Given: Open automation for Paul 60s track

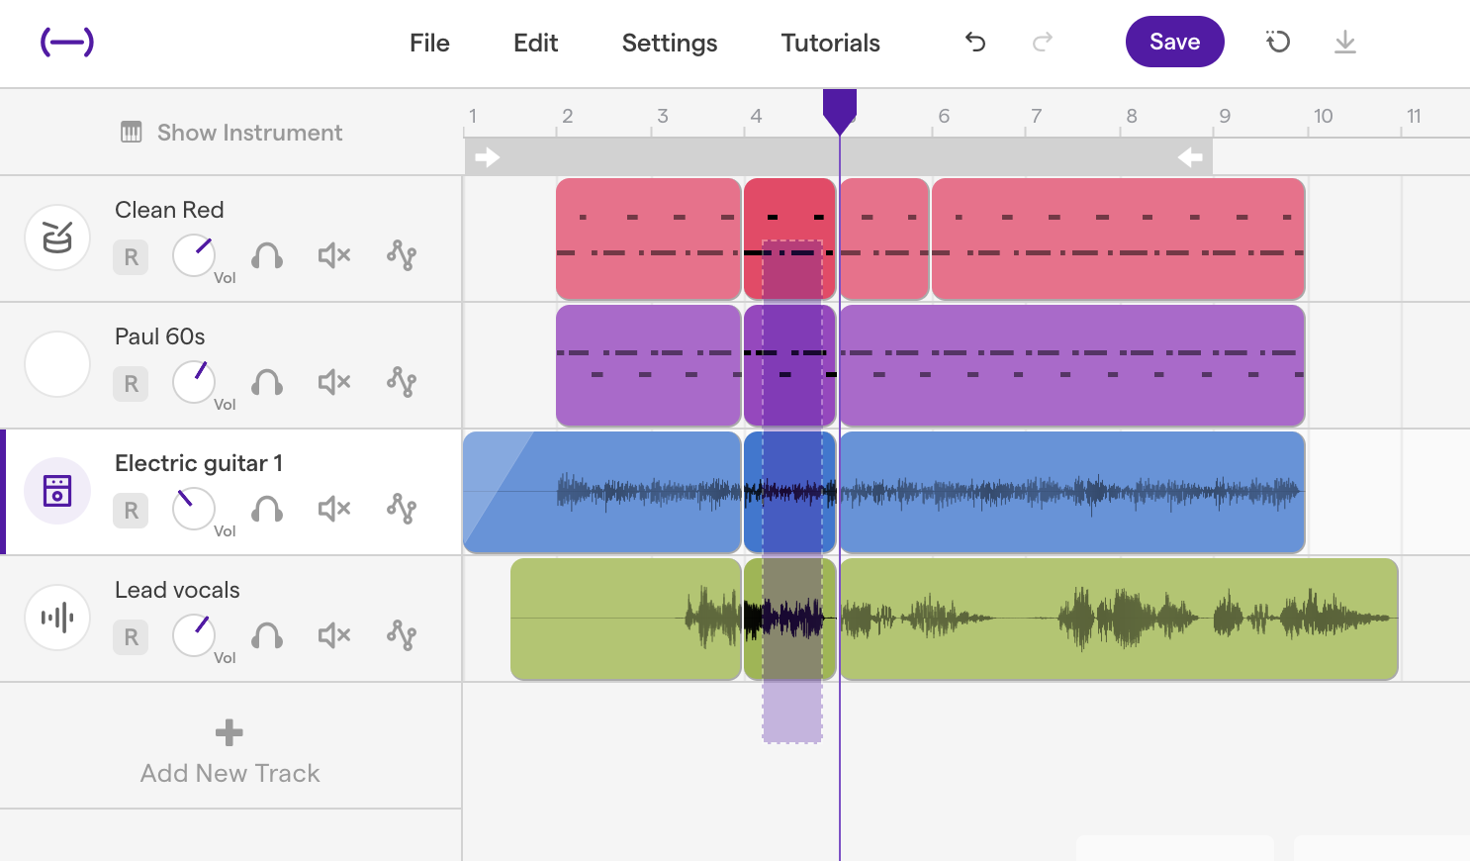Looking at the screenshot, I should point(402,382).
